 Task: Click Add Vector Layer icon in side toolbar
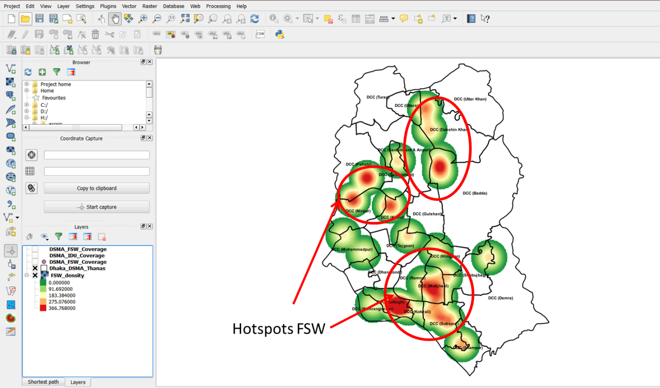11,68
